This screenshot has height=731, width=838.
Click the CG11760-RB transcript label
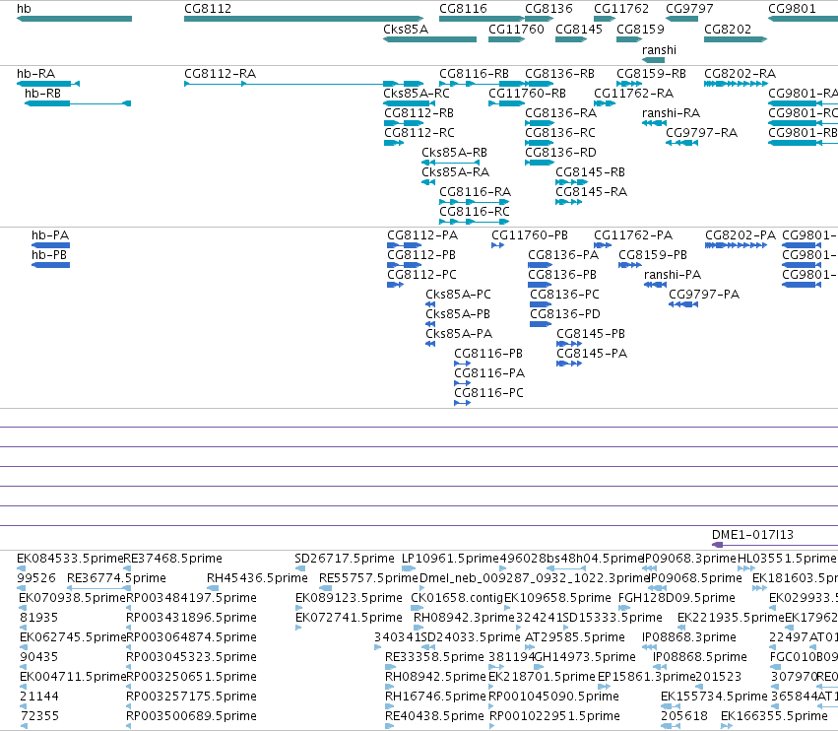coord(527,93)
